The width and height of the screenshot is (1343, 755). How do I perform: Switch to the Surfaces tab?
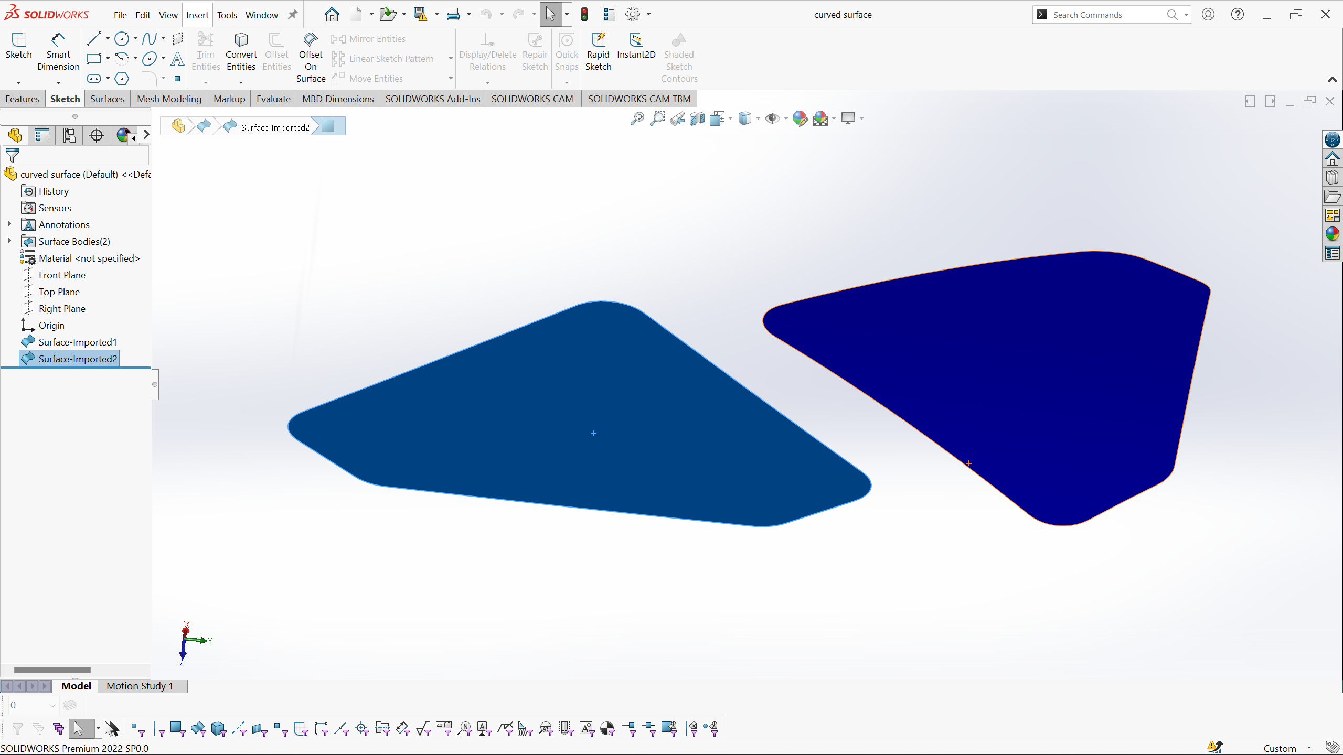107,99
